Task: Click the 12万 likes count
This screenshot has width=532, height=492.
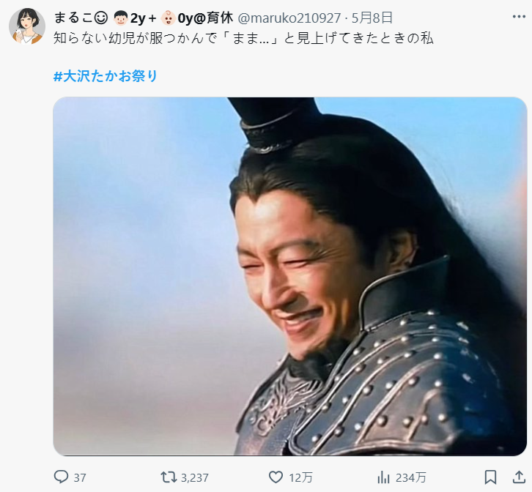Action: point(300,477)
